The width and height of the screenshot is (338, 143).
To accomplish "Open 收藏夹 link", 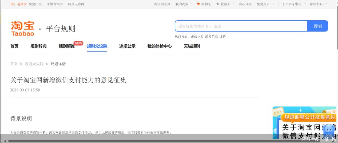I will (225, 4).
